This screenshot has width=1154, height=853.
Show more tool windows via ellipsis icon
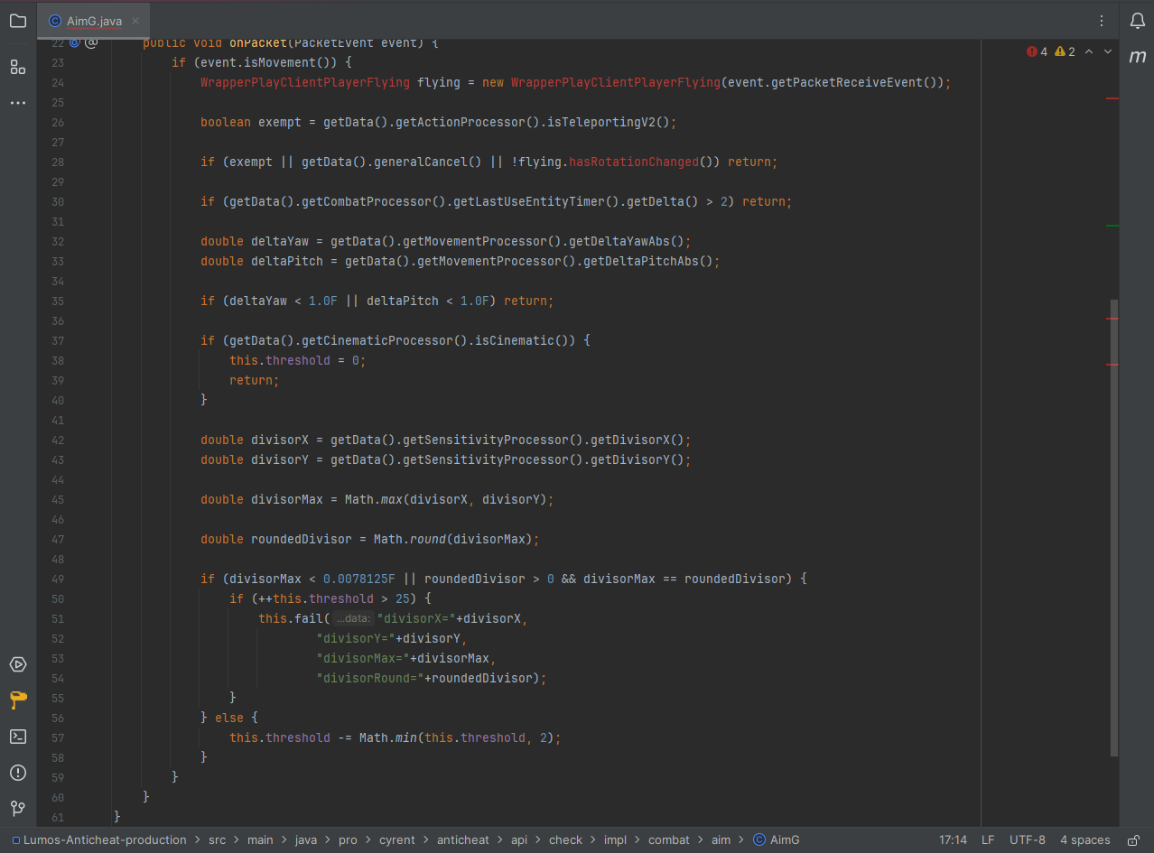tap(18, 103)
